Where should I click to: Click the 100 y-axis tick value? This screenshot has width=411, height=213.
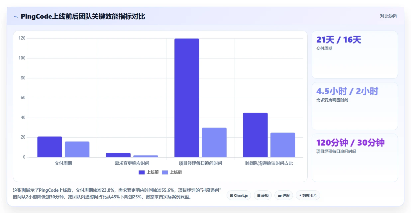pos(22,58)
